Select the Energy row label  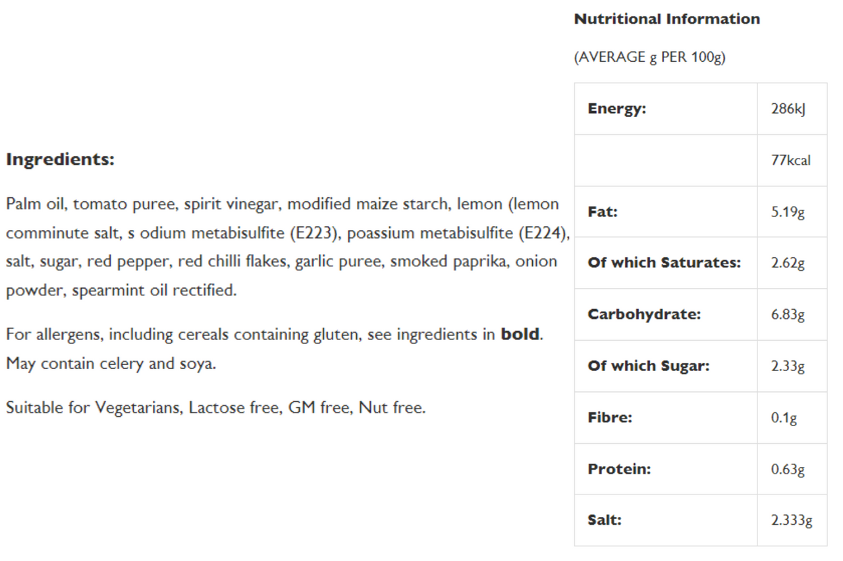click(x=617, y=109)
